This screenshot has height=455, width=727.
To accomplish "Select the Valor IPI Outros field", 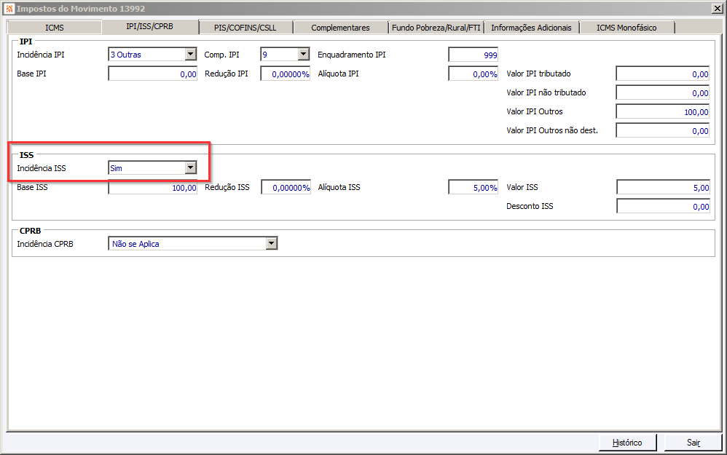I will [663, 111].
